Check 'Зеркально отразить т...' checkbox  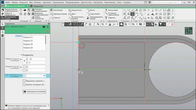click(24, 81)
